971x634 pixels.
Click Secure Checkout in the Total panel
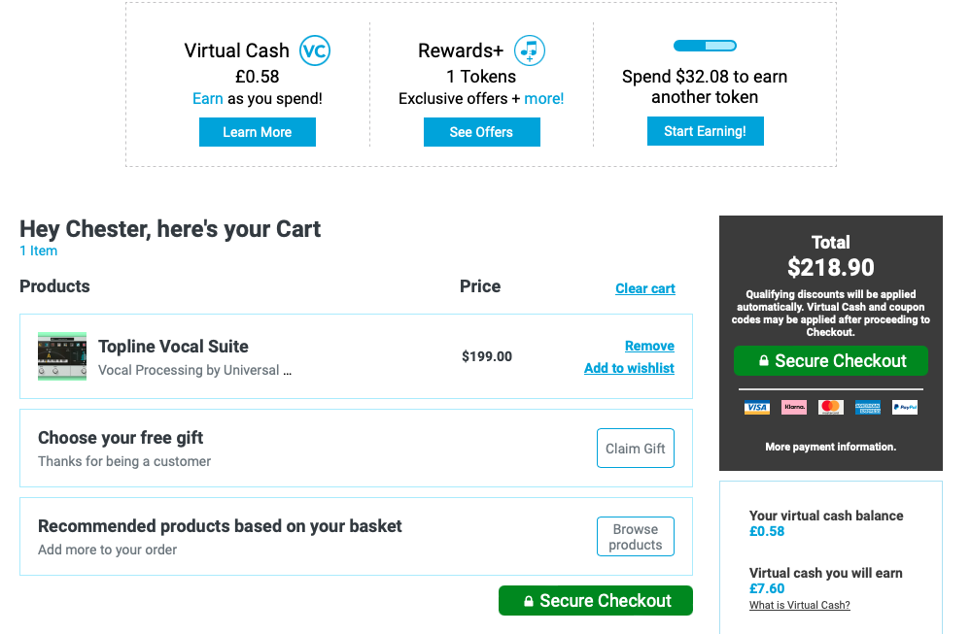click(830, 360)
